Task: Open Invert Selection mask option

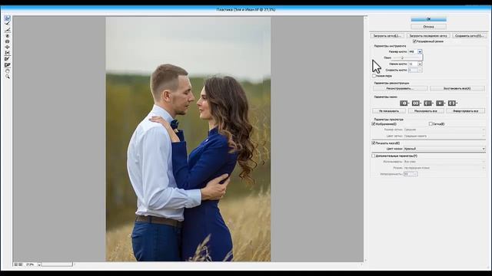Action: [x=452, y=103]
